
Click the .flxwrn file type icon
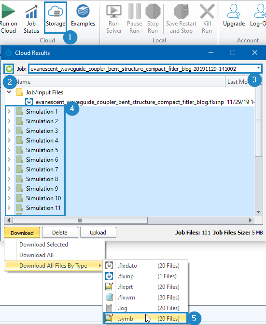109,297
